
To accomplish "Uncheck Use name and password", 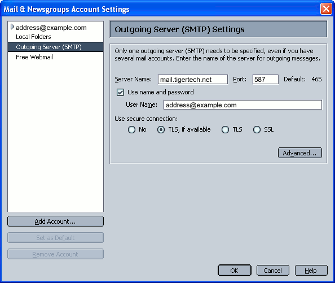I will coord(120,93).
